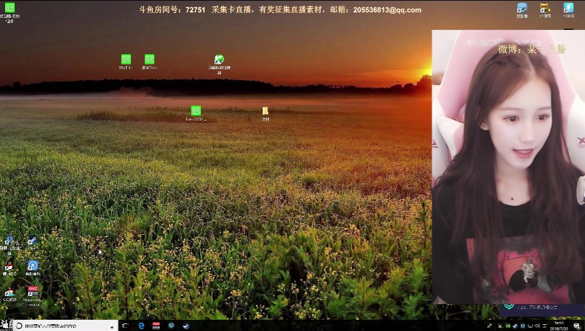This screenshot has width=585, height=331.
Task: Select the Tencent QQ penguin desktop shortcut
Action: (x=9, y=269)
